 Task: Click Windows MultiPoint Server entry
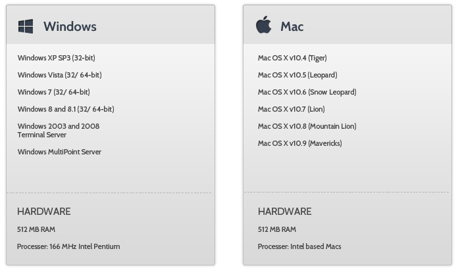(59, 152)
